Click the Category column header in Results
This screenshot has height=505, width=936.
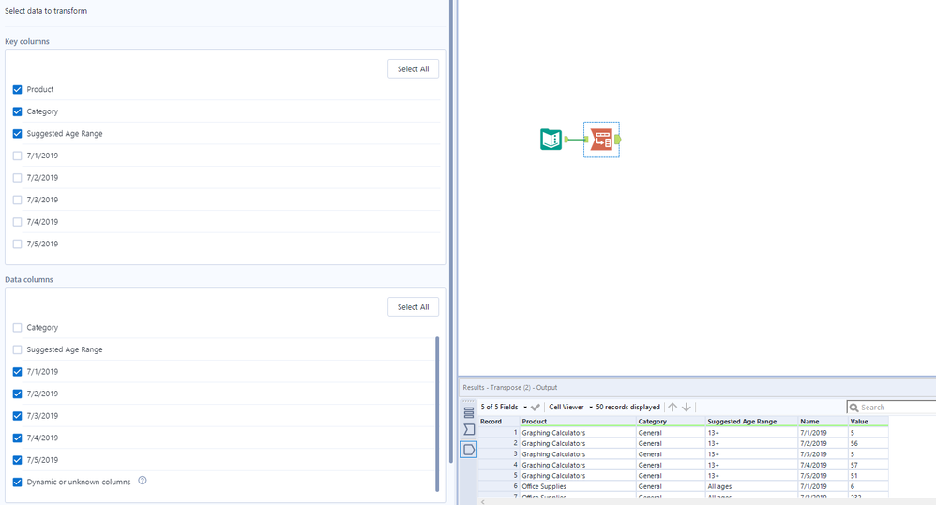[671, 422]
